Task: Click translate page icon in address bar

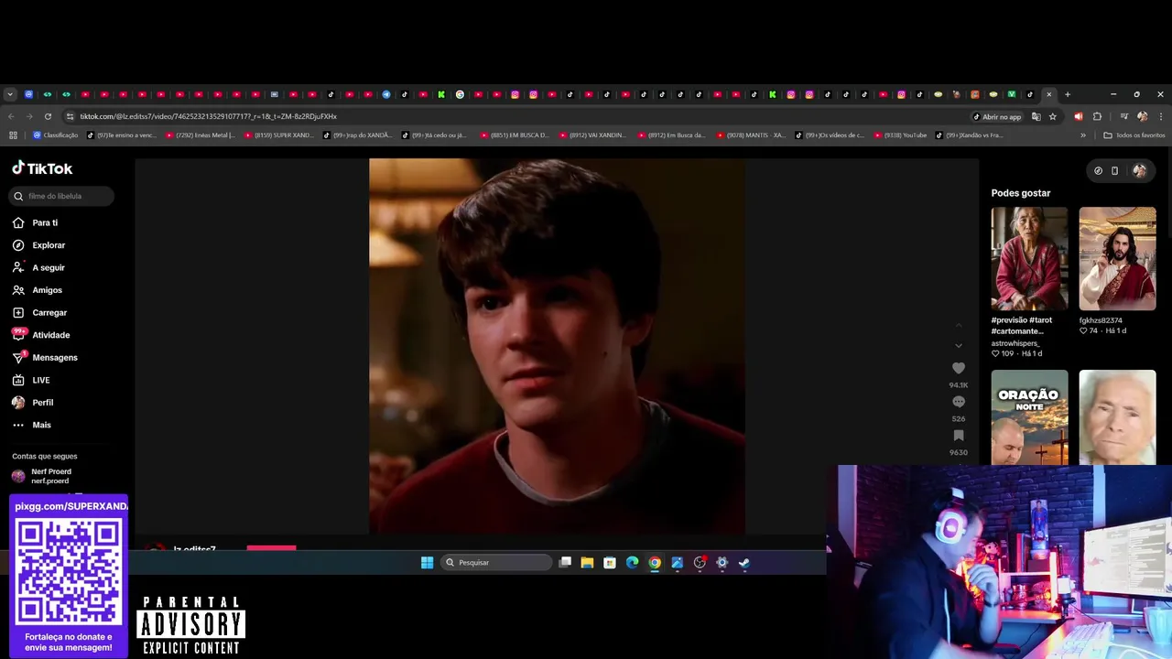Action: (1036, 116)
